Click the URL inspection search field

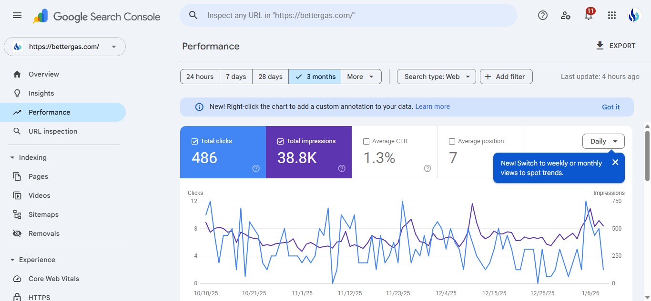tap(348, 15)
